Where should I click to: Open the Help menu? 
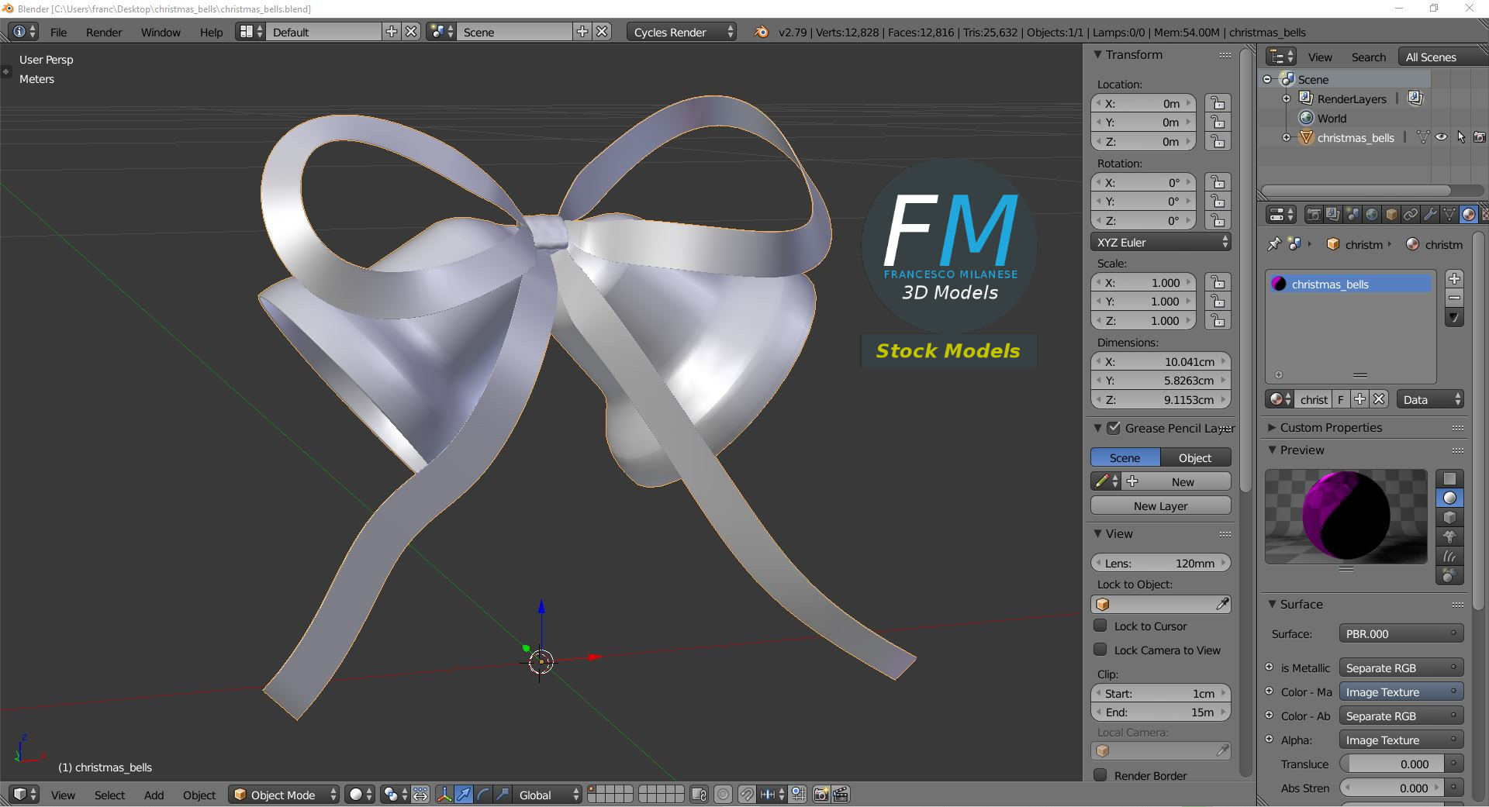coord(211,32)
